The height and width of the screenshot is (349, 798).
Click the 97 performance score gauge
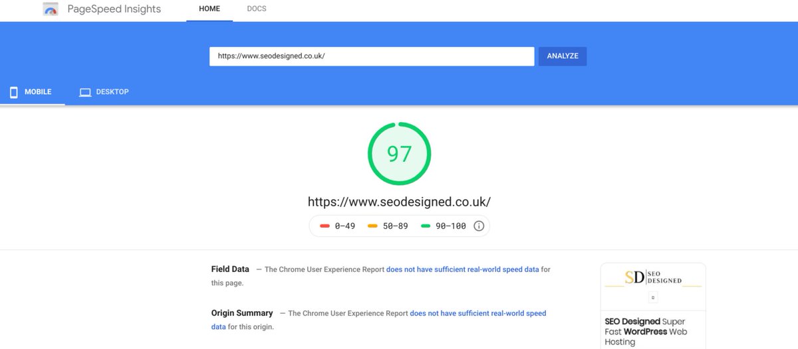click(x=400, y=154)
